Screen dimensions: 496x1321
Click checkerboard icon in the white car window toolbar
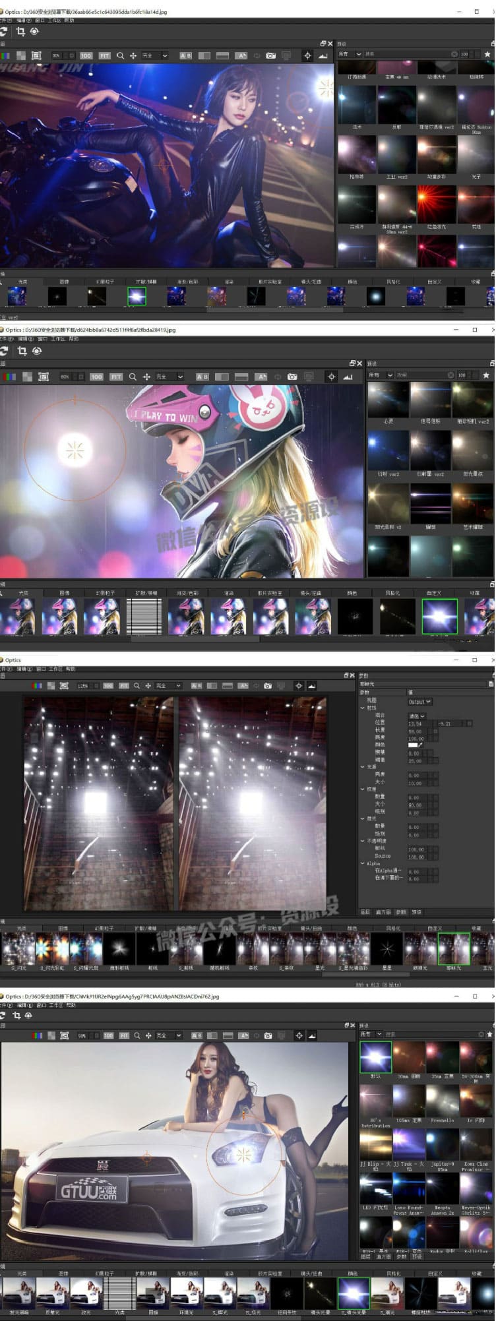click(50, 1035)
